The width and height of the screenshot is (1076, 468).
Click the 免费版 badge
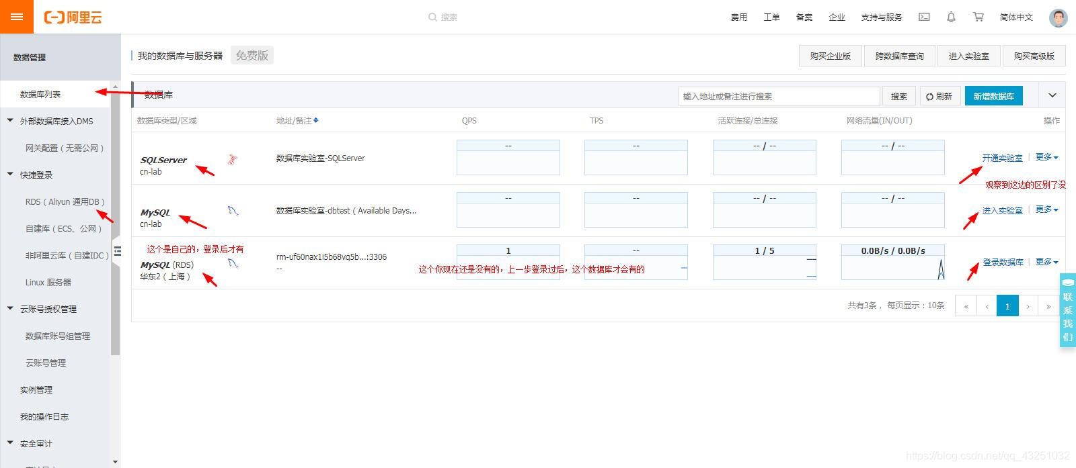(x=252, y=55)
